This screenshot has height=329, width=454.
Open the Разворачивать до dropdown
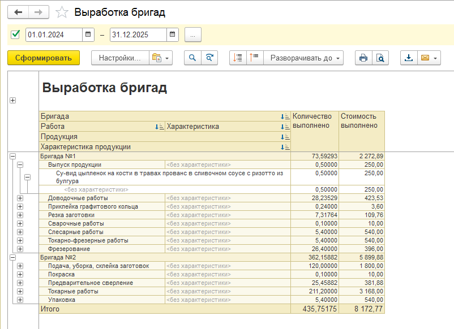(303, 58)
